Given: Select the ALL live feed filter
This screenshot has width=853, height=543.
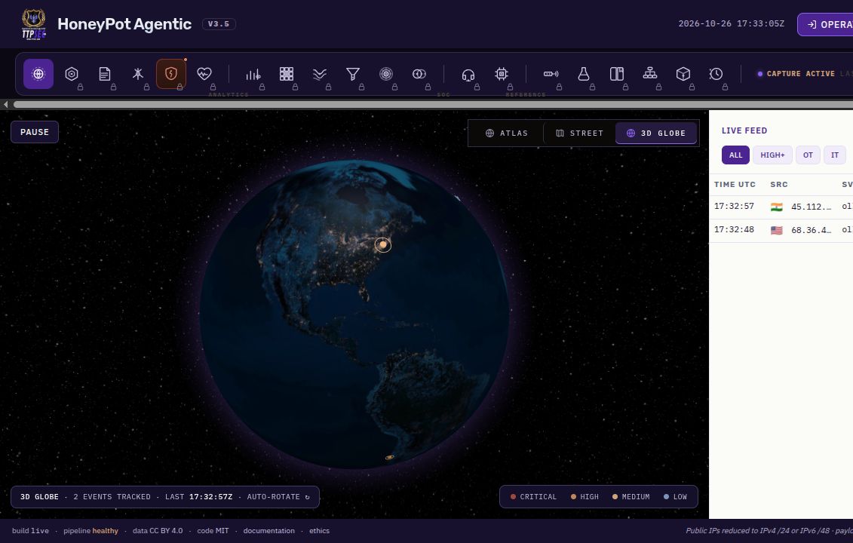Looking at the screenshot, I should click(735, 155).
